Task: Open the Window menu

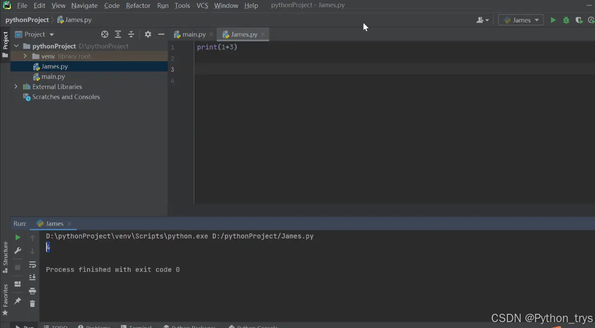Action: [x=226, y=5]
